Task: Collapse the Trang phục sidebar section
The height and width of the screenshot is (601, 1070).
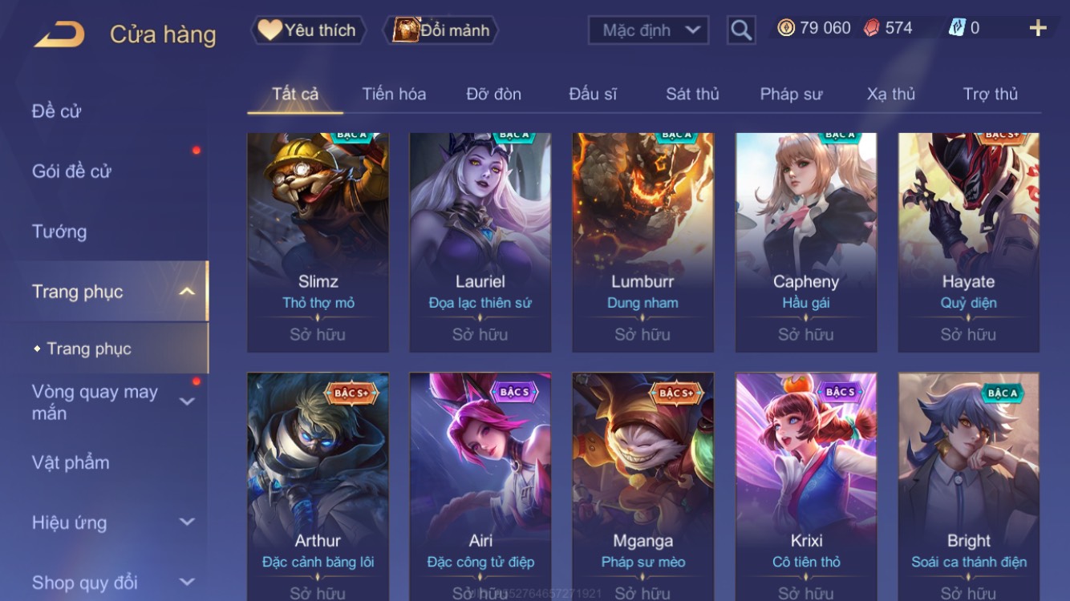Action: pos(187,292)
